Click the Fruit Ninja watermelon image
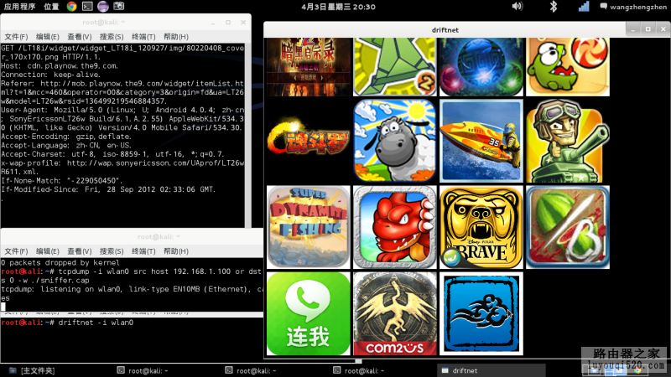 pos(568,227)
